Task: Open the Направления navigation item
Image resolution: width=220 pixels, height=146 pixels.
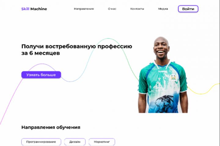Action: point(84,9)
